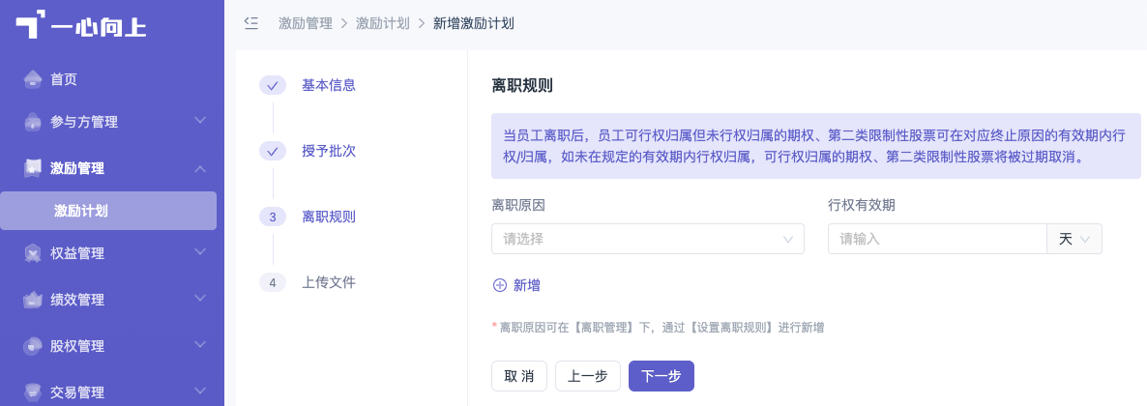Select the 激励计划 submenu item
The image size is (1147, 406).
click(108, 211)
